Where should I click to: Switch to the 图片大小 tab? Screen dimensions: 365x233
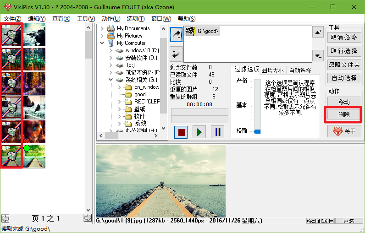pyautogui.click(x=273, y=70)
